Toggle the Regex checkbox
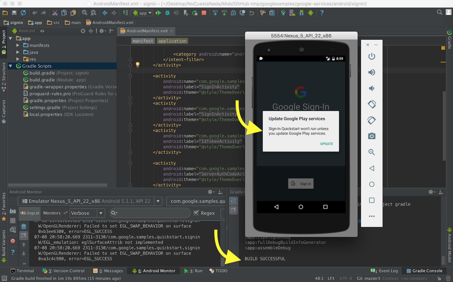Viewport: 453px width, 282px height. point(196,213)
